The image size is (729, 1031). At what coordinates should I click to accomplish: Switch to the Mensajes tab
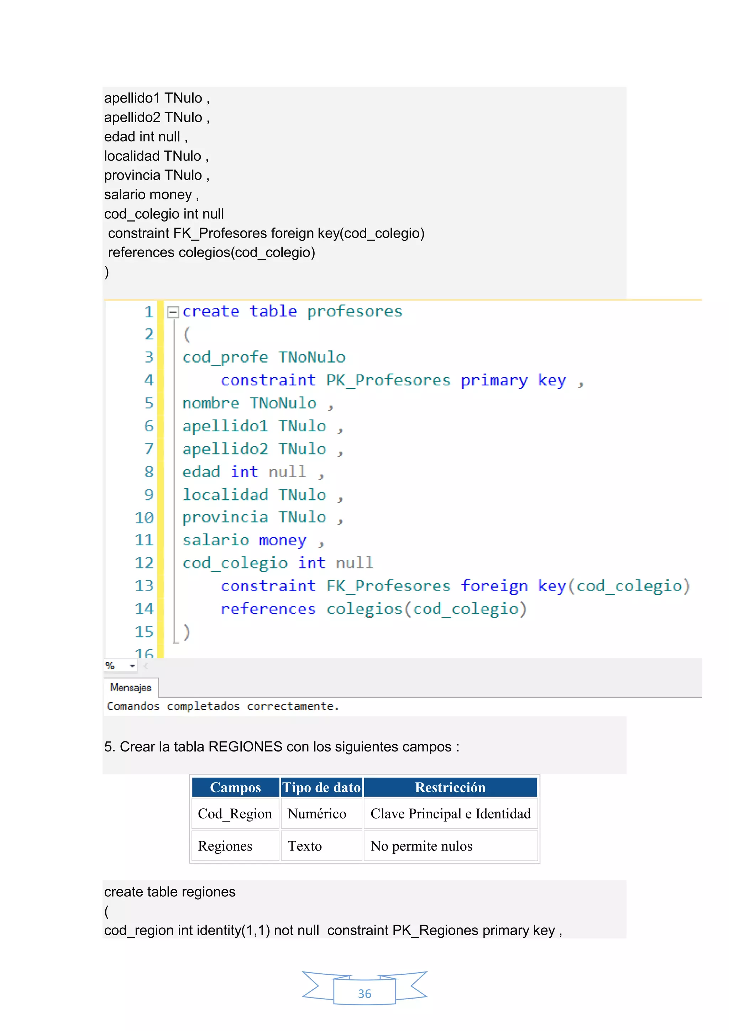[x=131, y=687]
